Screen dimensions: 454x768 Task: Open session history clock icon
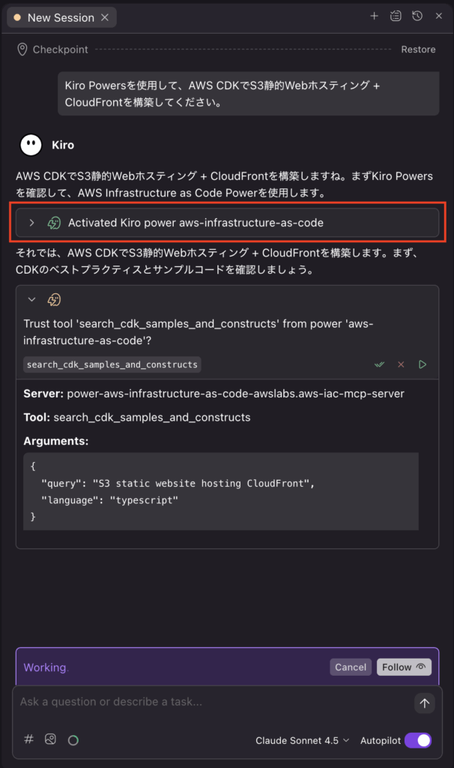pyautogui.click(x=417, y=16)
